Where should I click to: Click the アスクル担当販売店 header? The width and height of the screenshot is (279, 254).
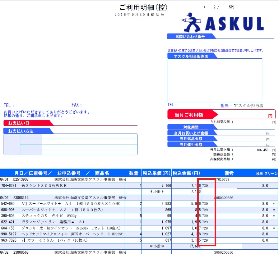(x=191, y=56)
